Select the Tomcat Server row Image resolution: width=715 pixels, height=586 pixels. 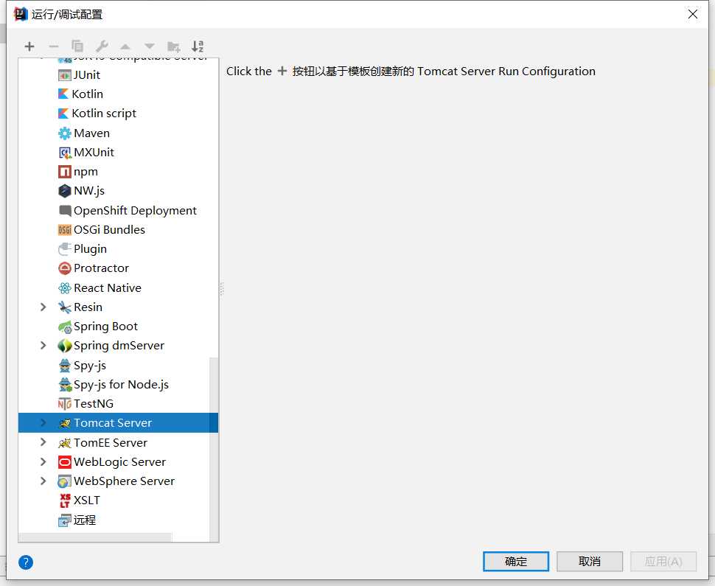[x=118, y=423]
